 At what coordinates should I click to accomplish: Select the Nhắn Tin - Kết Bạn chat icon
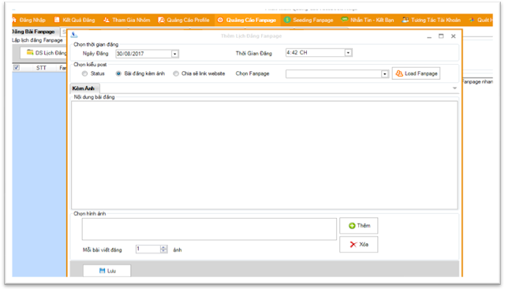[x=345, y=20]
